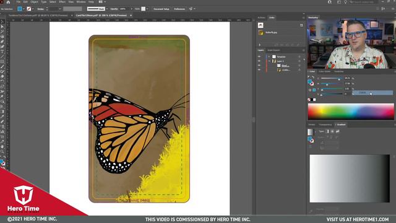Click the Update Link button
The width and height of the screenshot is (396, 223).
293,45
